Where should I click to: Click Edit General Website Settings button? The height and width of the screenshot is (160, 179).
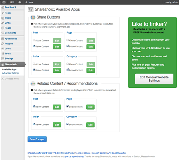point(154,79)
